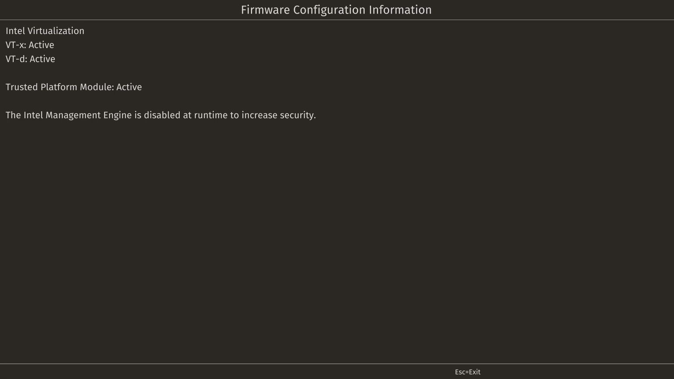Select the VT-d label
The image size is (674, 379).
click(x=16, y=59)
